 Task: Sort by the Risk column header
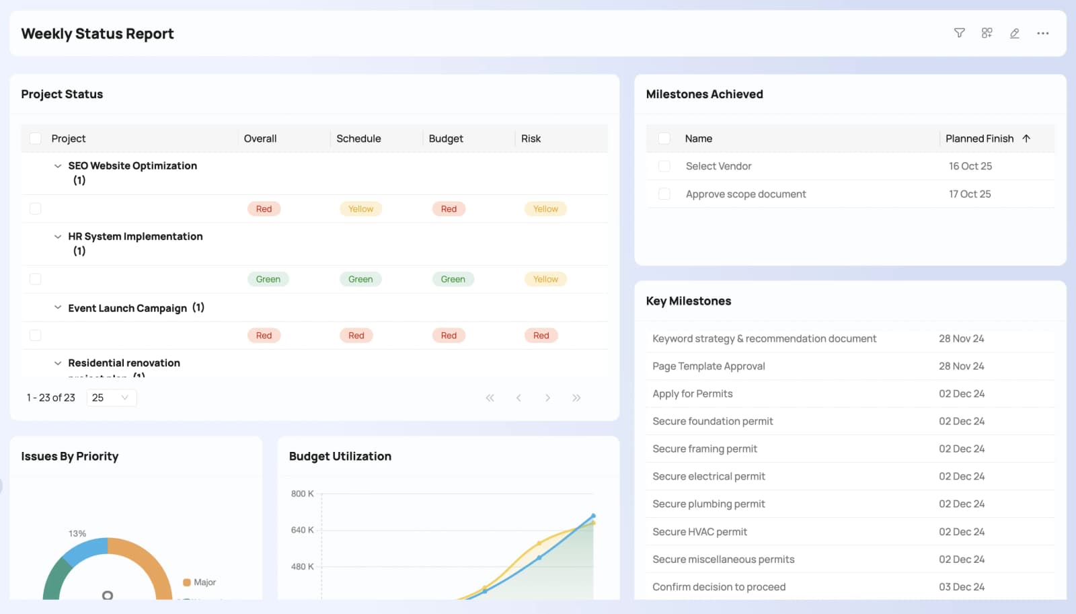tap(531, 139)
